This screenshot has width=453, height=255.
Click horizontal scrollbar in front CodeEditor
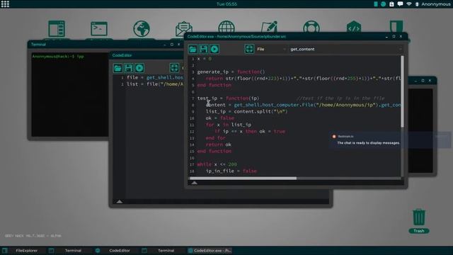tap(243, 178)
